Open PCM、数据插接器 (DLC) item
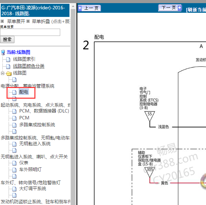The width and height of the screenshot is (206, 205). tap(44, 111)
